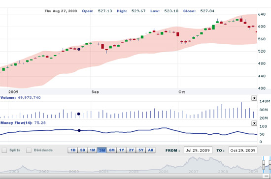Select the 1Y time range
The height and width of the screenshot is (179, 271).
click(121, 150)
